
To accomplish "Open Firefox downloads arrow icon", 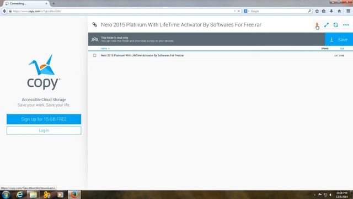I will (331, 11).
